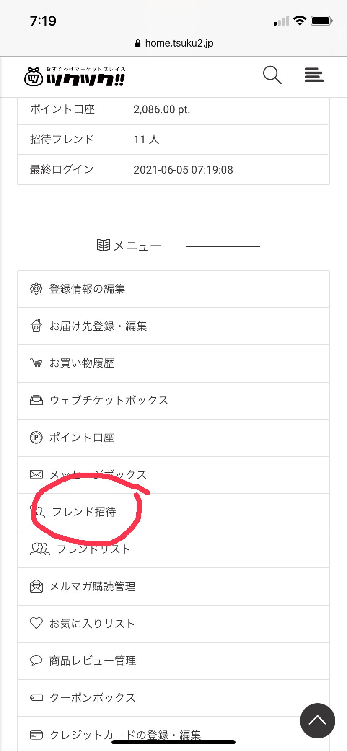Tap the gear icon for registration info
347x751 pixels.
(x=36, y=289)
